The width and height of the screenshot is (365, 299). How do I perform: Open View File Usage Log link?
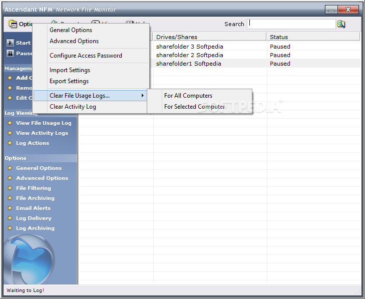click(44, 123)
